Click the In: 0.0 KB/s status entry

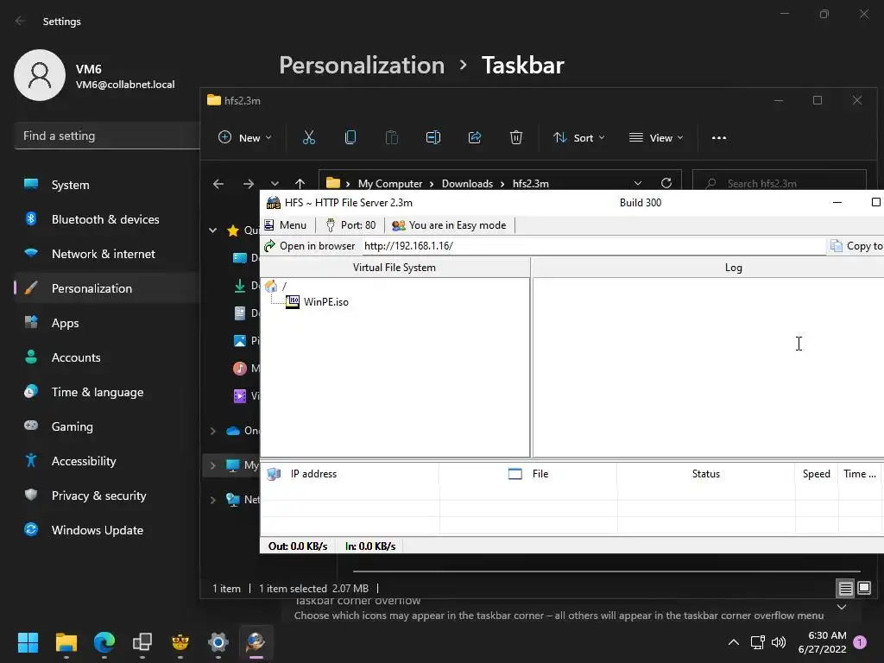tap(370, 546)
